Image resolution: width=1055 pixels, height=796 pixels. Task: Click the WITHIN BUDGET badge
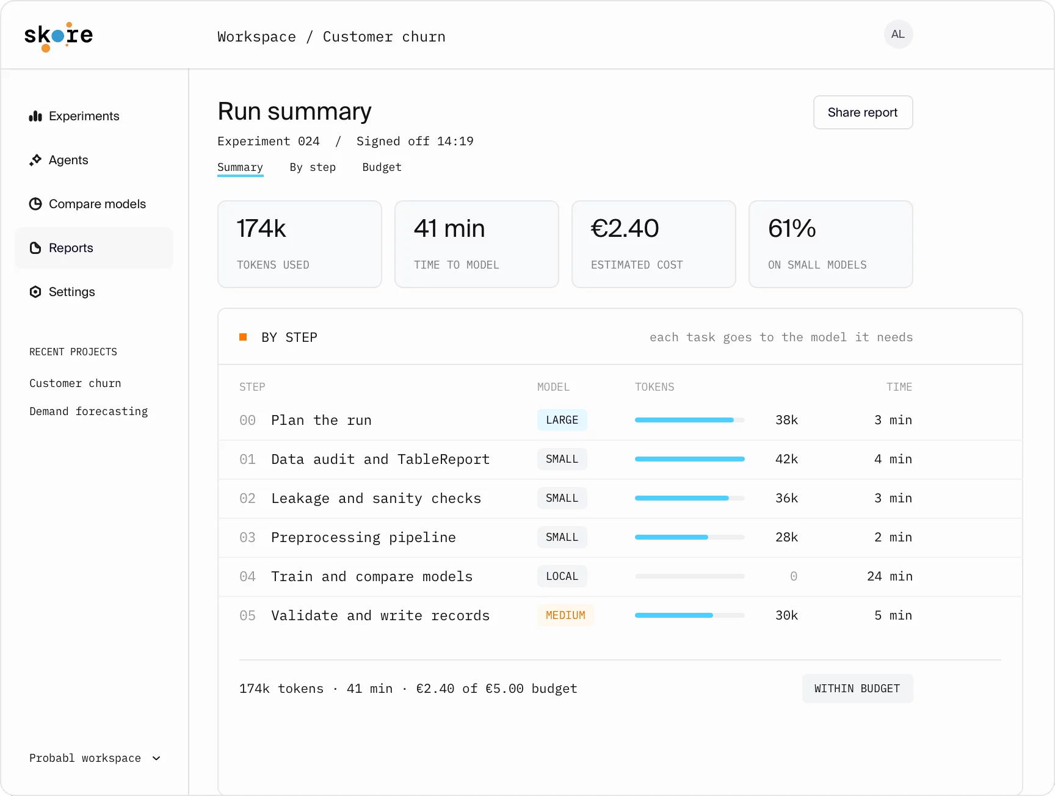(857, 689)
